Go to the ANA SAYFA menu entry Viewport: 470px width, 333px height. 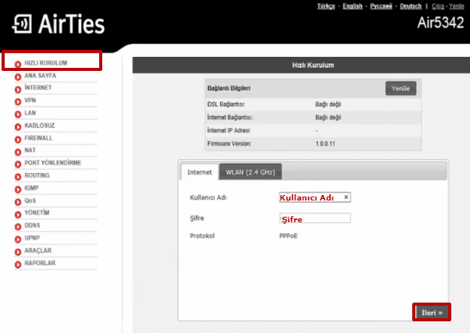pos(40,76)
